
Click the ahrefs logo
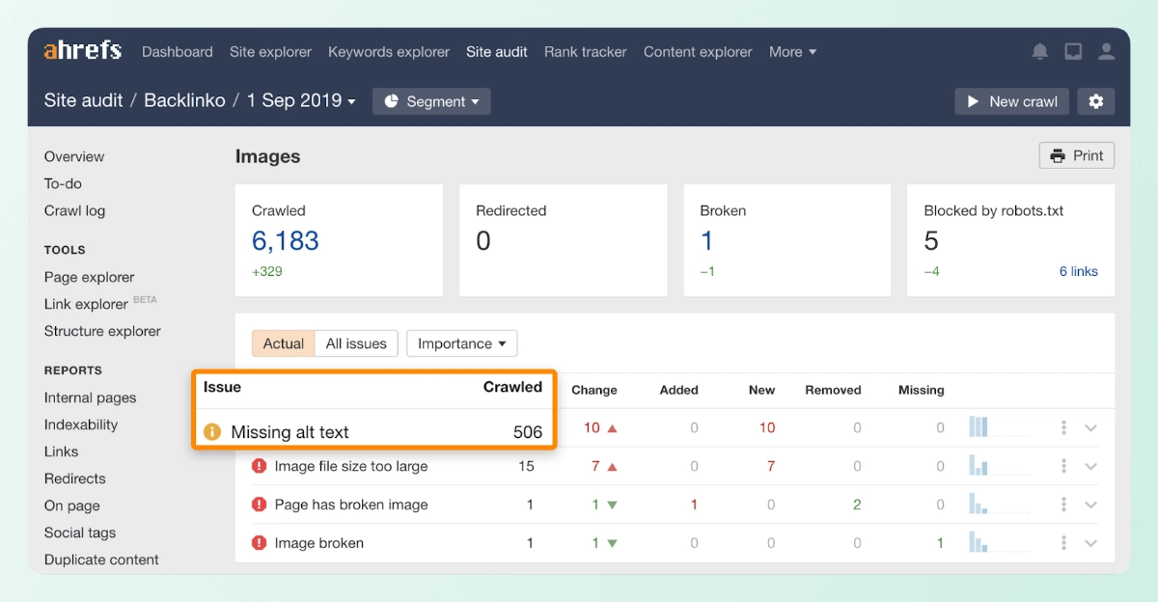[x=83, y=51]
